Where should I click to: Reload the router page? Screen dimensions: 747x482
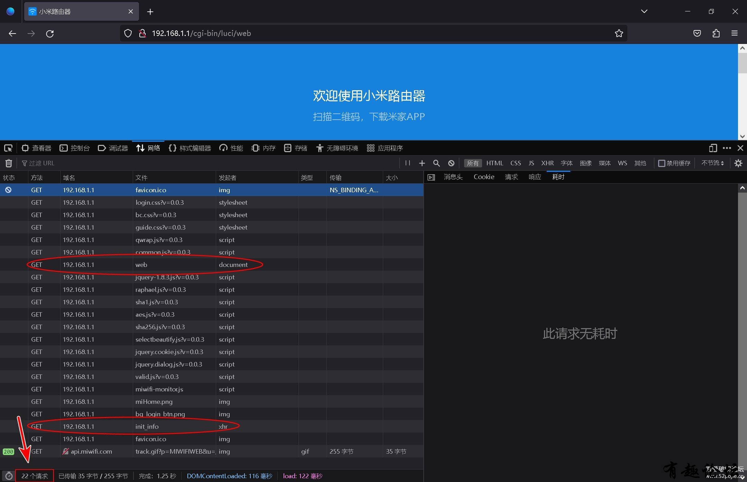click(50, 34)
